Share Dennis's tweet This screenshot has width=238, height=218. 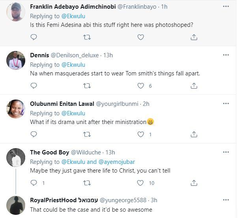tap(194, 86)
